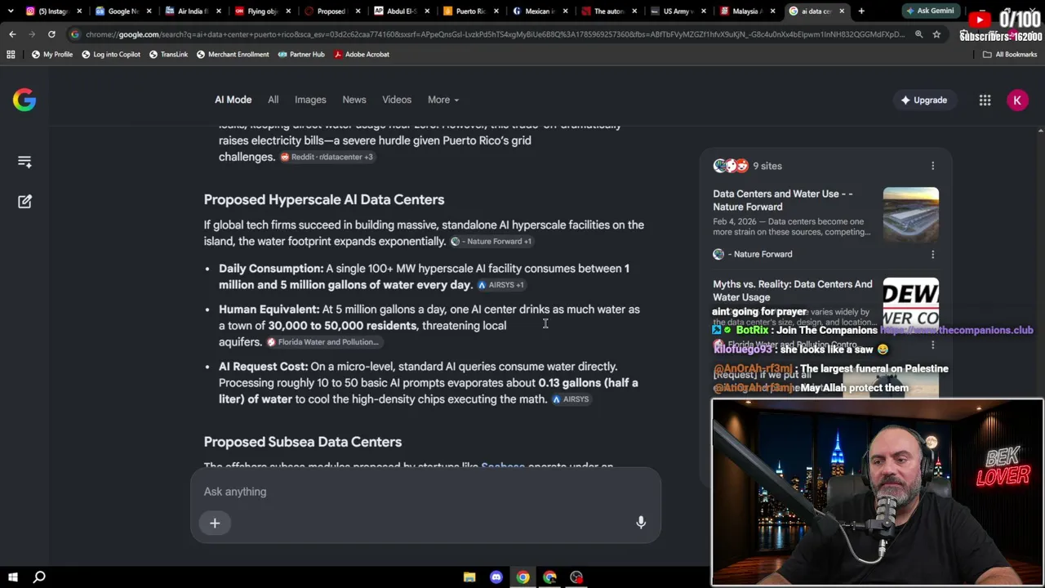This screenshot has height=588, width=1045.
Task: Reload the current page
Action: [x=51, y=34]
